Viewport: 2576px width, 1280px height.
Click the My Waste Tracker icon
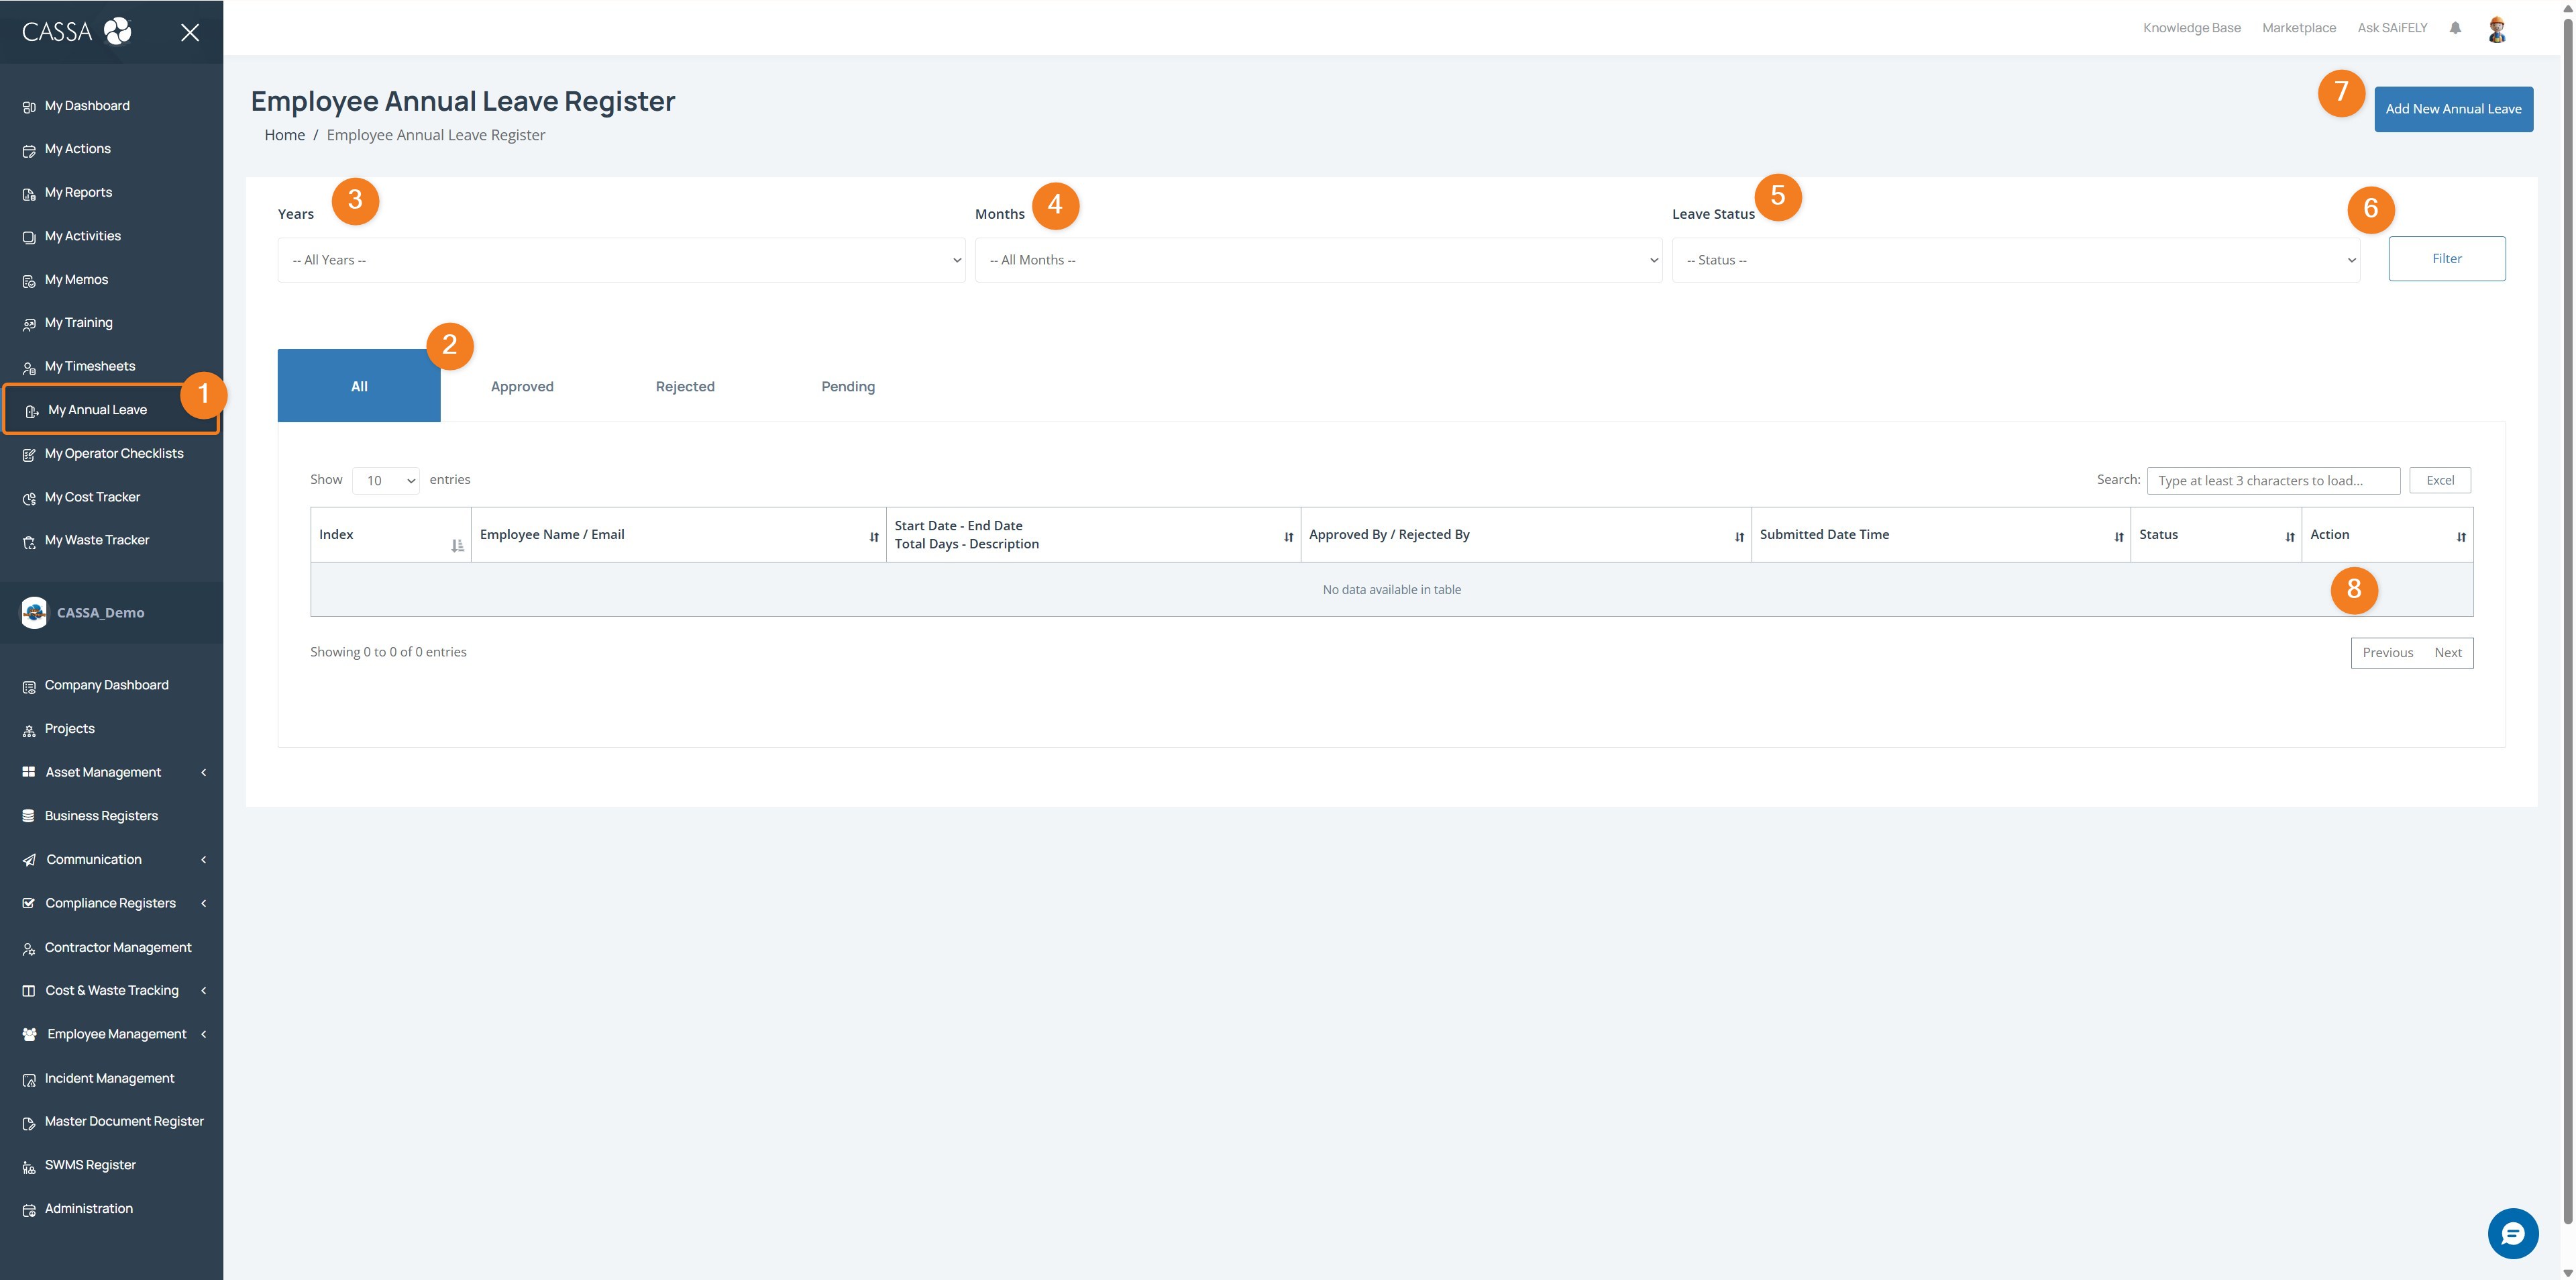pos(29,542)
